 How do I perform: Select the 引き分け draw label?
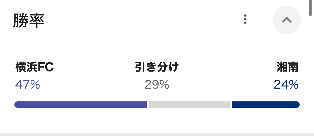tap(157, 67)
